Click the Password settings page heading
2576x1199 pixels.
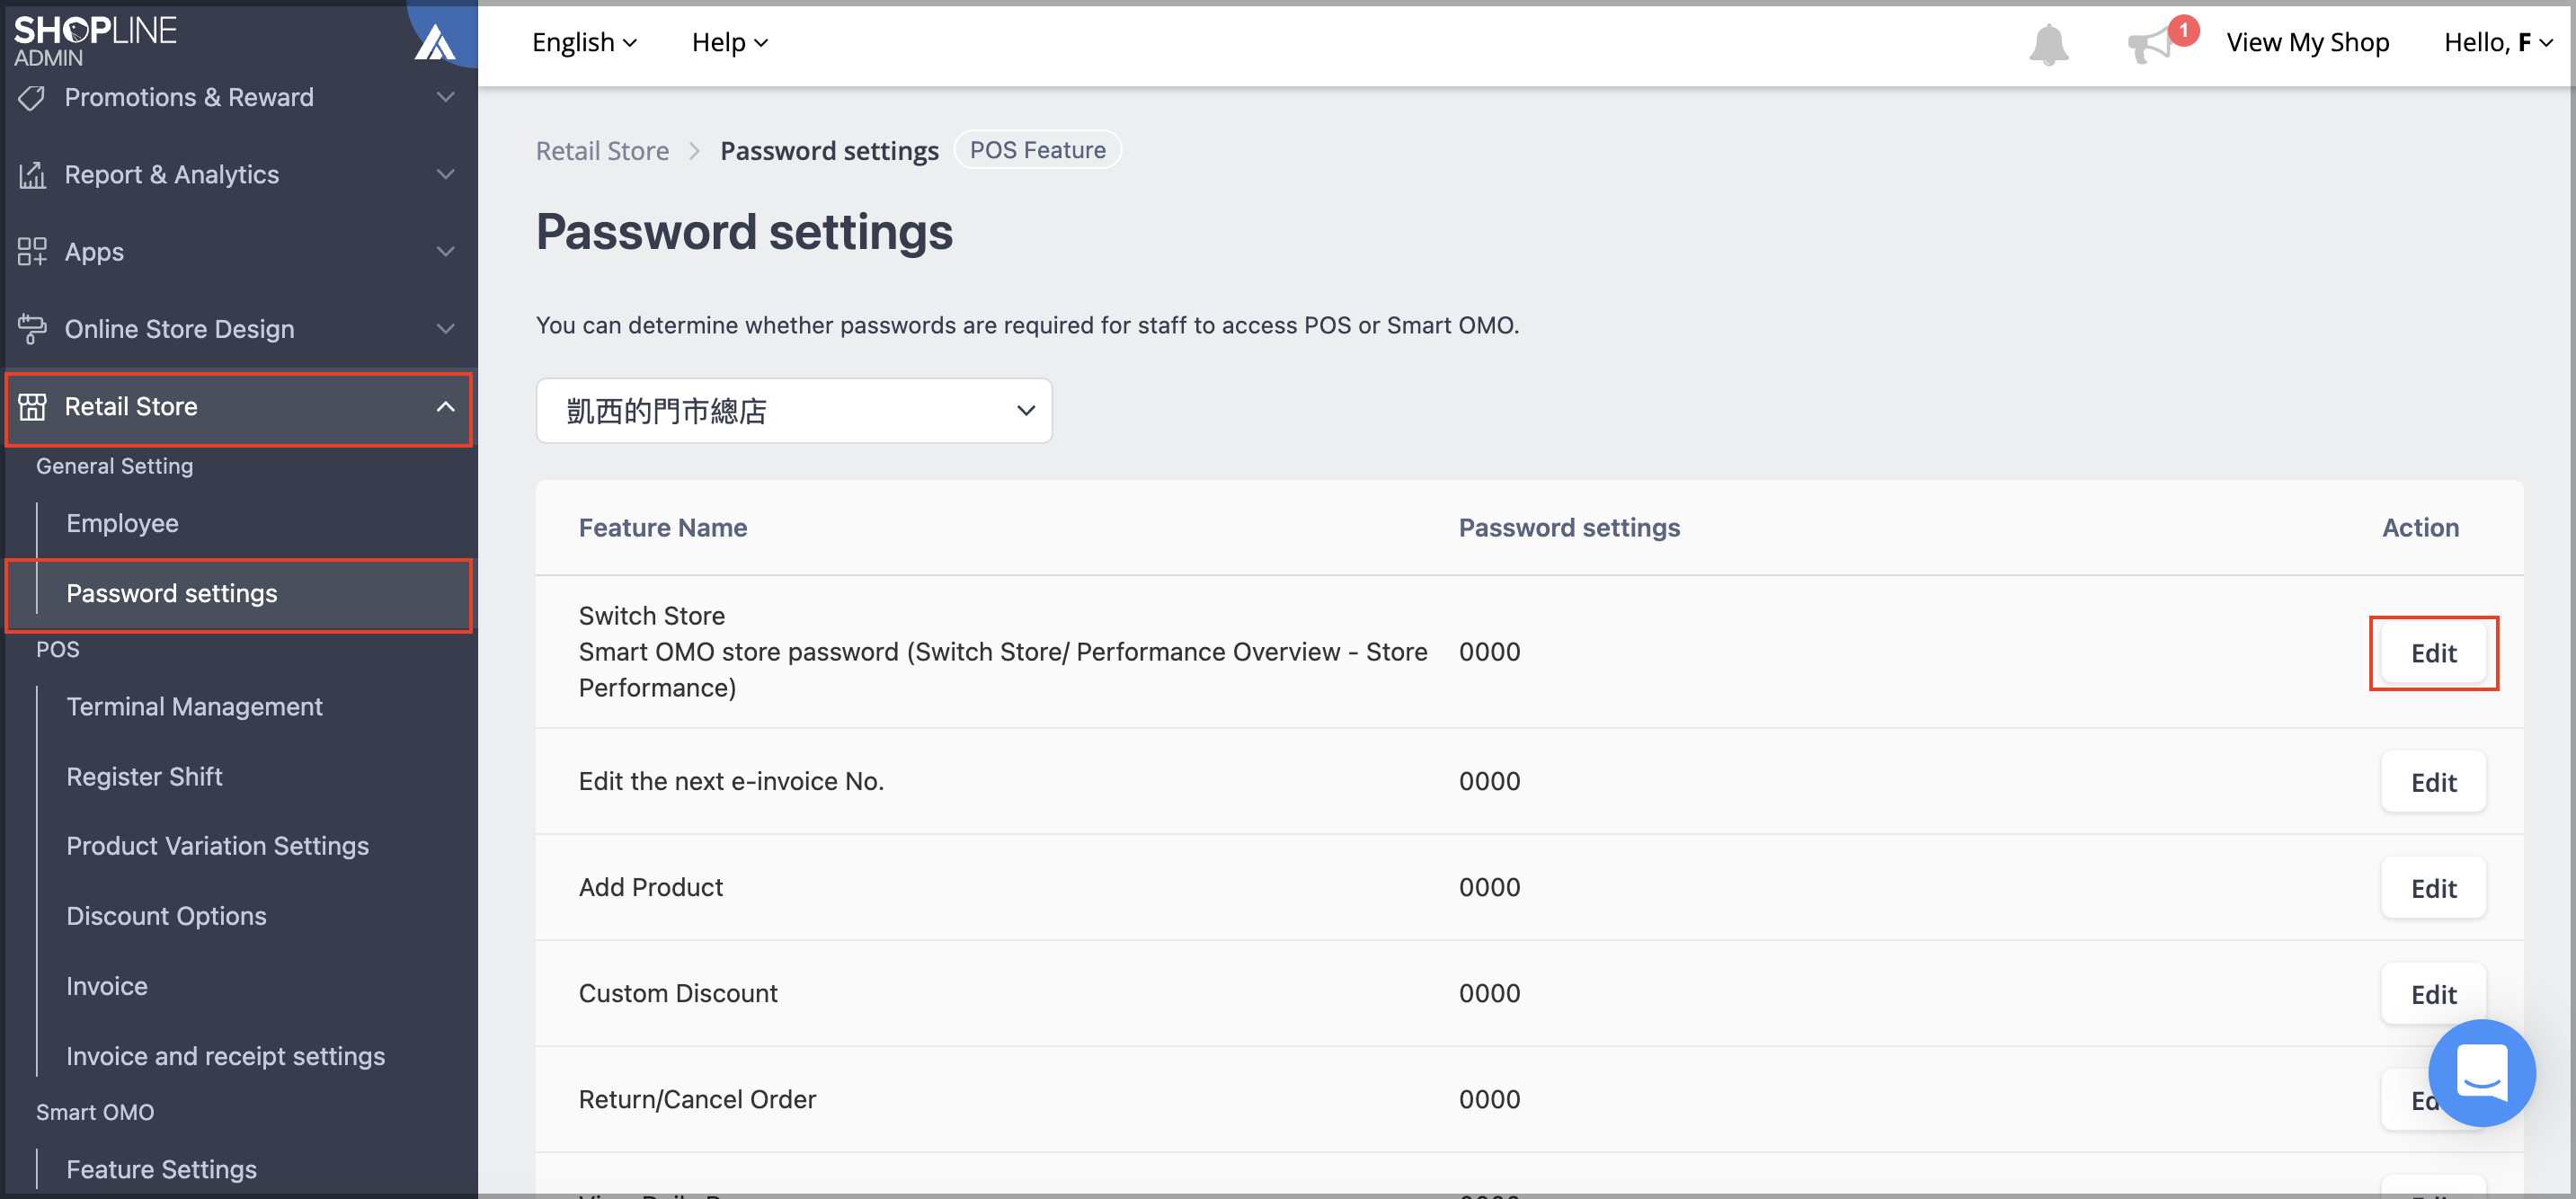click(744, 231)
